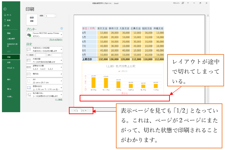
Task: Click the large Print button with printer icon
Action: [x=32, y=19]
